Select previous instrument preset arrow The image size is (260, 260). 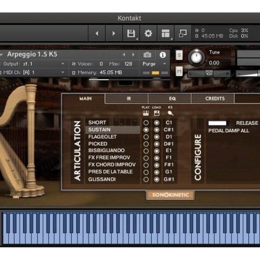pos(123,55)
